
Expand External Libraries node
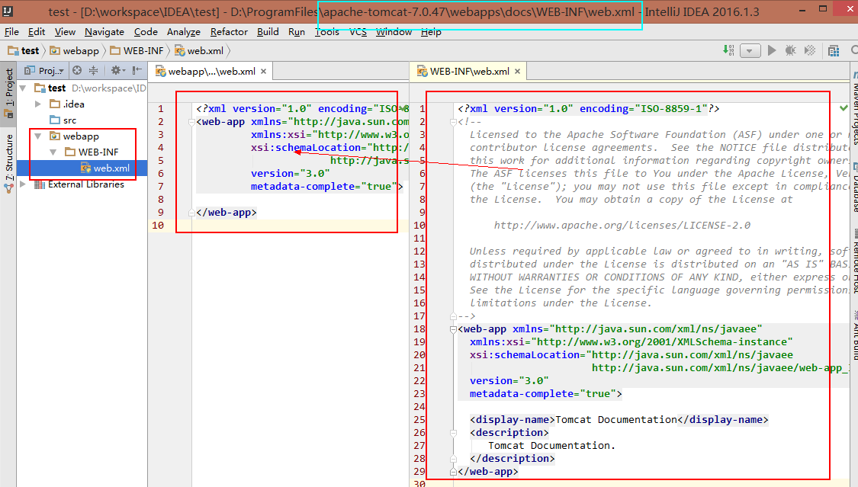[23, 184]
